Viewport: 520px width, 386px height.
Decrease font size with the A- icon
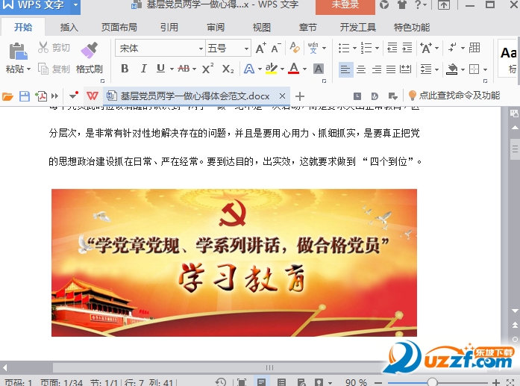click(x=276, y=48)
